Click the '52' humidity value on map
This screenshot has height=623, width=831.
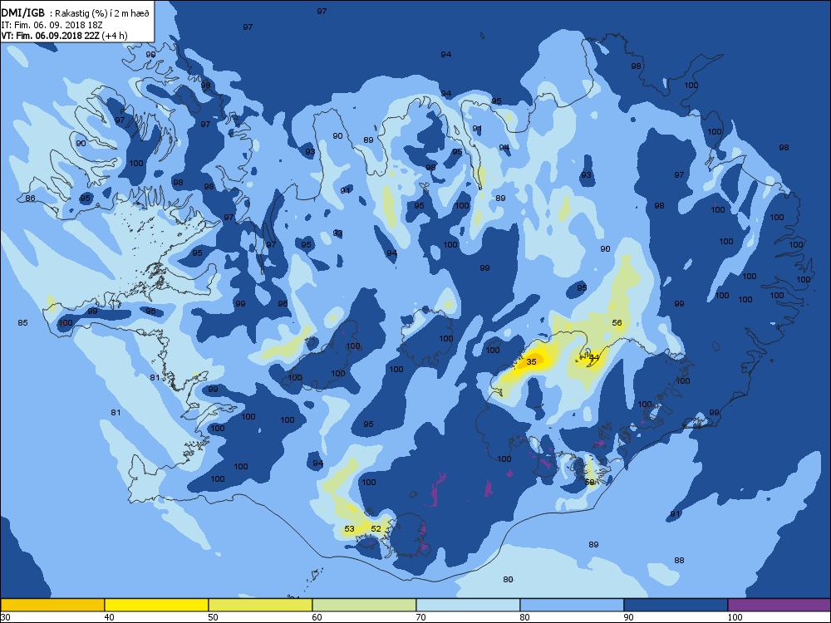376,528
